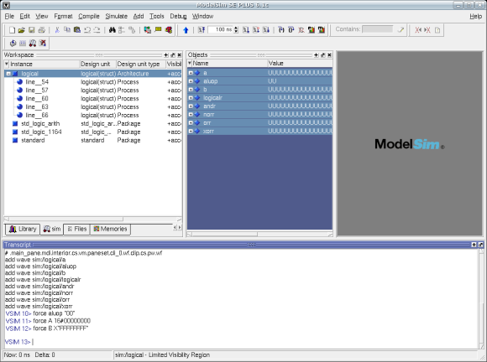
Task: Expand signal logicalr in Objects pane
Action: pos(191,98)
